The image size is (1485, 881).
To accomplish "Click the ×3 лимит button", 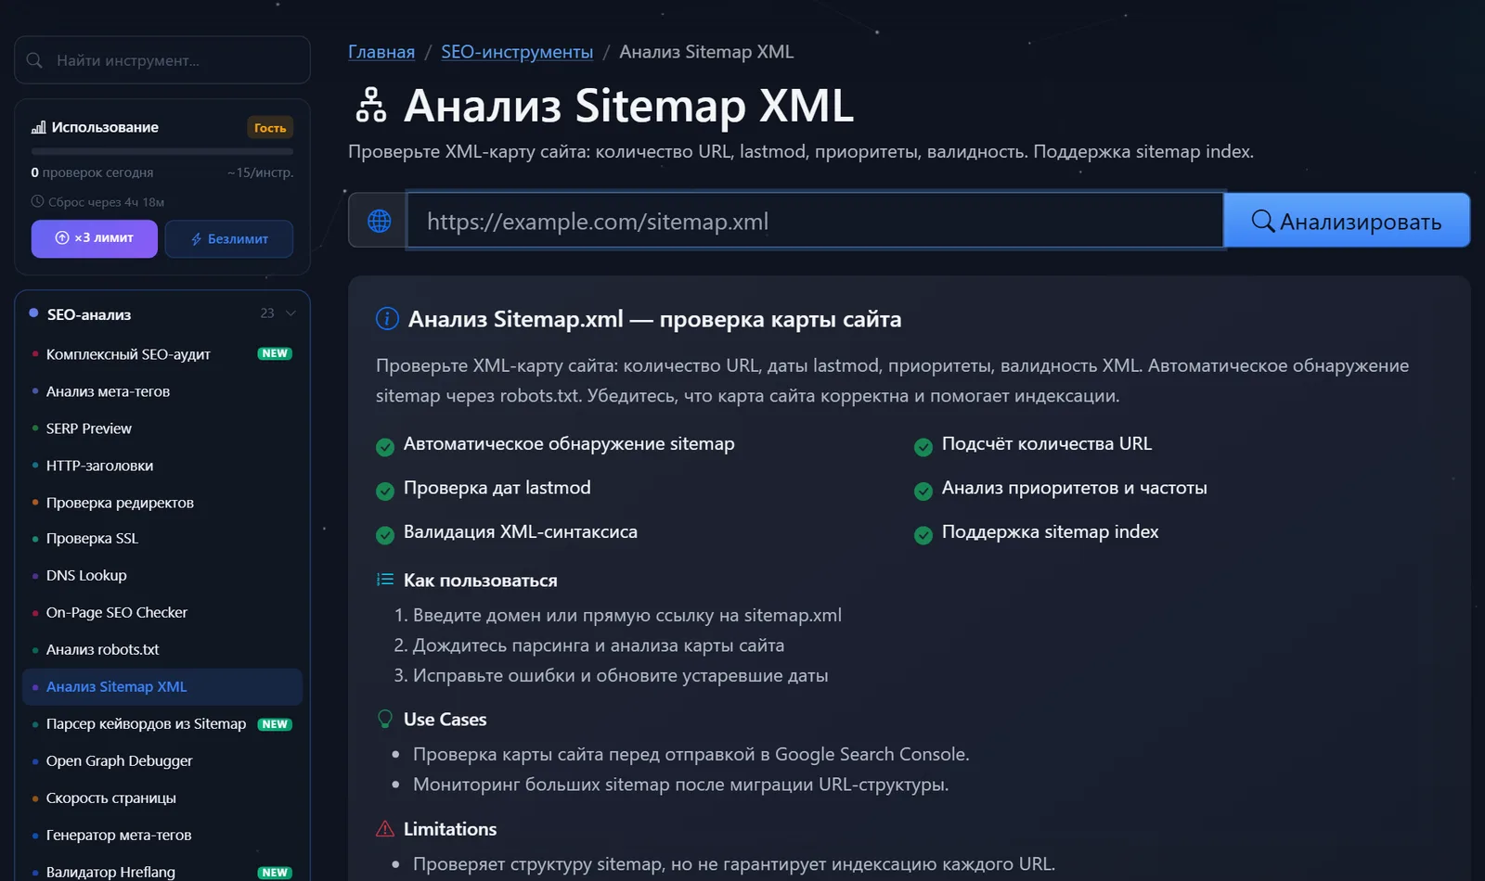I will pyautogui.click(x=95, y=238).
